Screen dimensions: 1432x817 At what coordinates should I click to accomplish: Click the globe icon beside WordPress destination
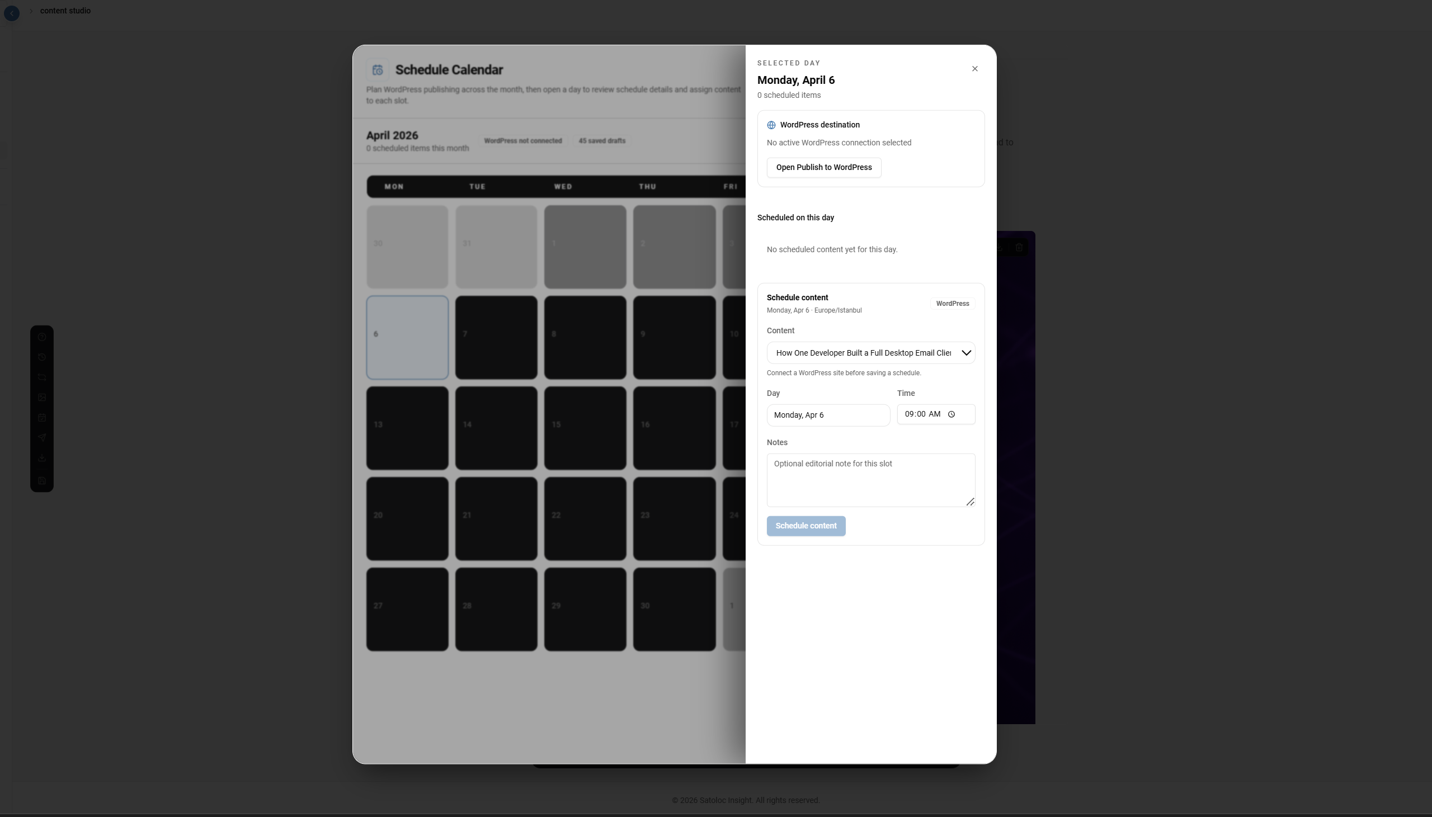click(x=770, y=125)
